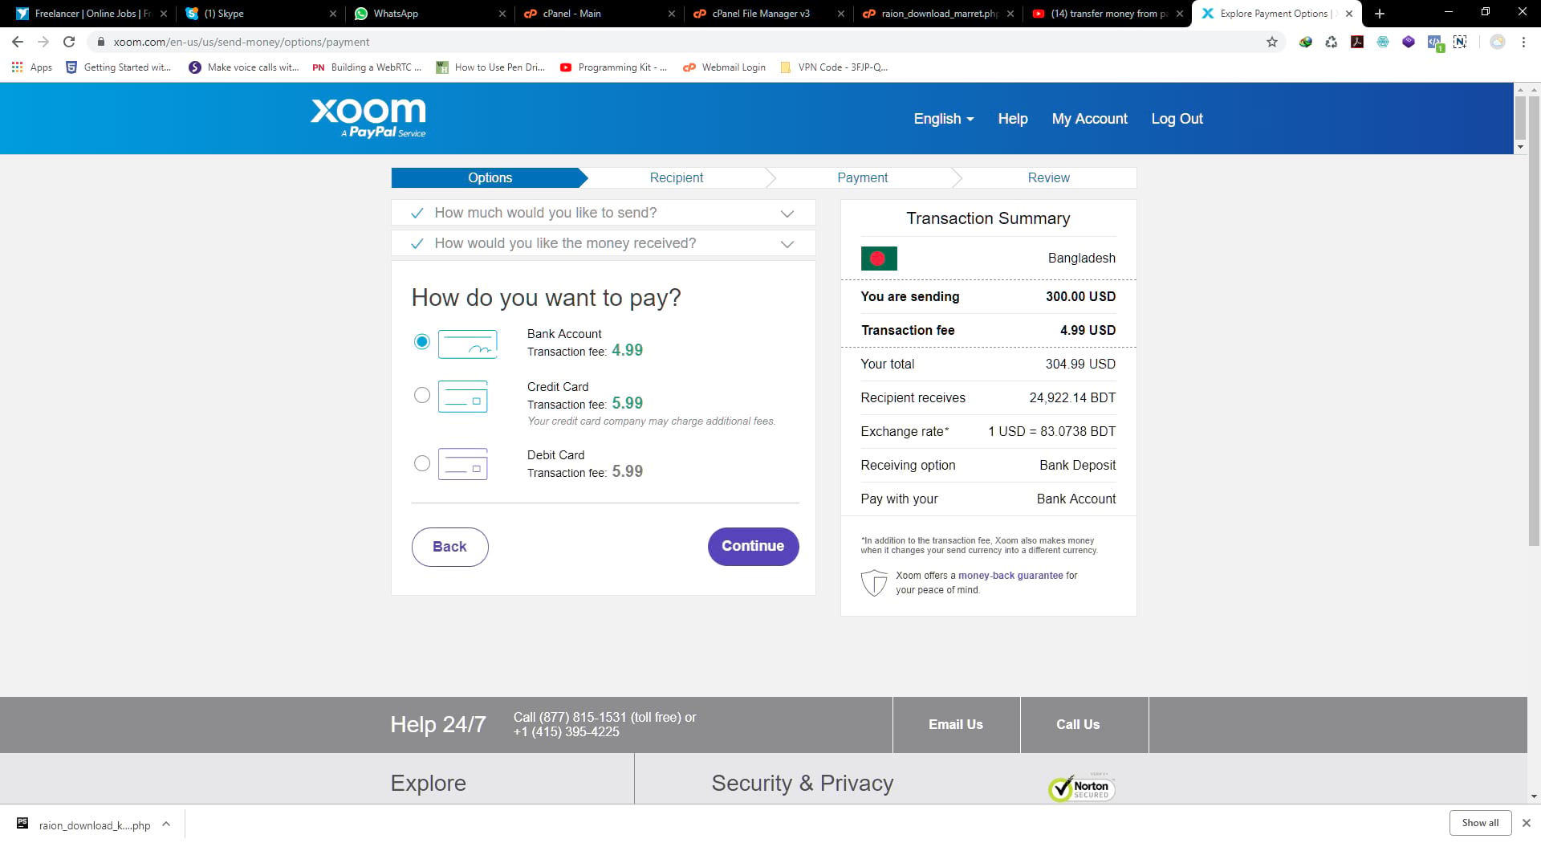Click the Bank Account check icon

pyautogui.click(x=468, y=344)
